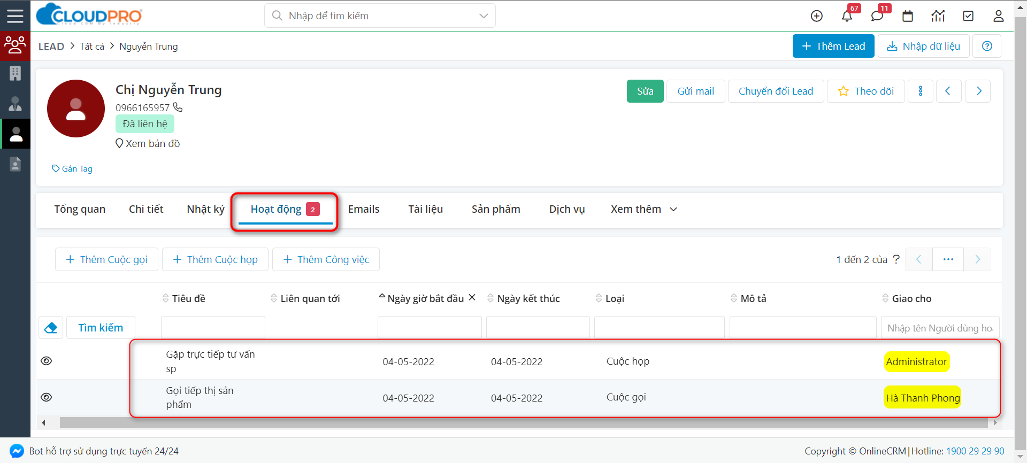Open the organizations building sidebar icon
Image resolution: width=1027 pixels, height=463 pixels.
coord(15,73)
